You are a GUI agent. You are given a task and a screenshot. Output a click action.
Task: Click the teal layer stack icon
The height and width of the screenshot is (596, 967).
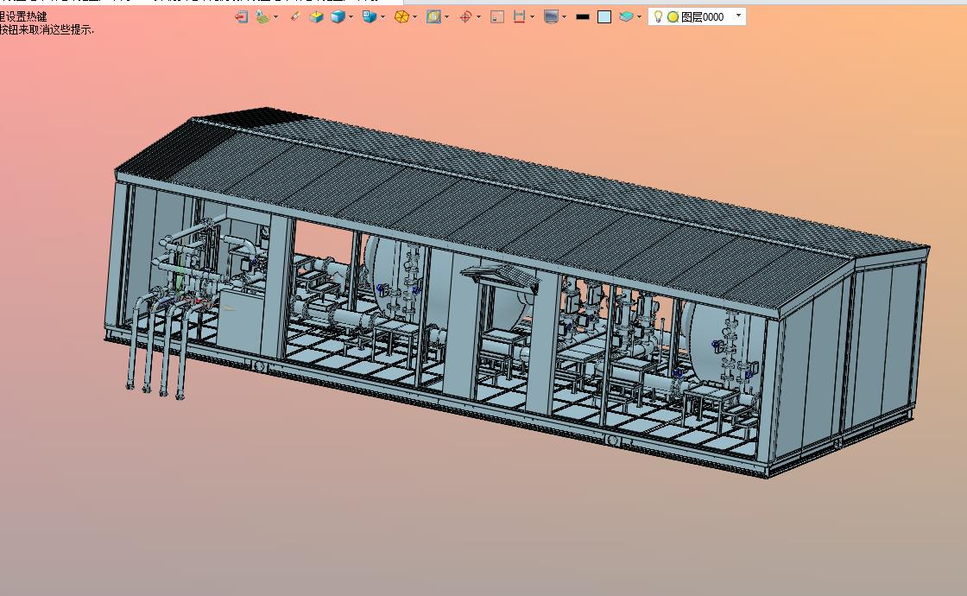[x=626, y=16]
